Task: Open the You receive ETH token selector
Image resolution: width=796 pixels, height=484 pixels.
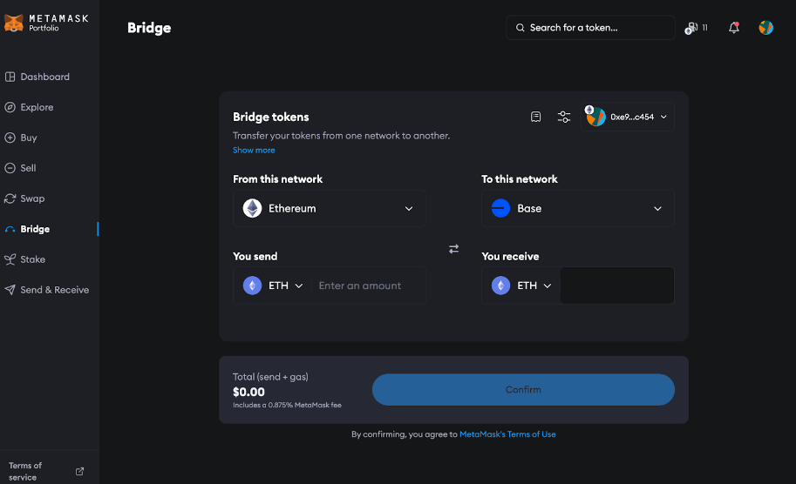Action: (521, 286)
